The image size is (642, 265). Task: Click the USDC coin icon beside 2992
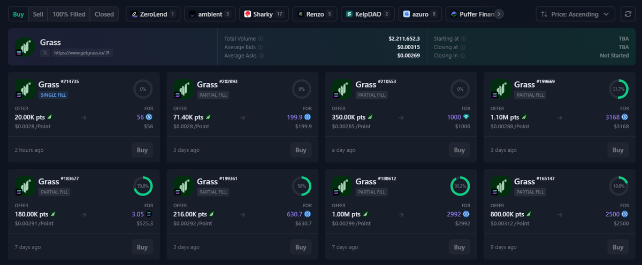467,214
